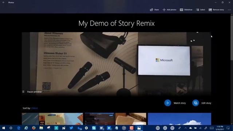Open Twitter app from taskbar
Viewport: 233px width, 131px height.
71,128
